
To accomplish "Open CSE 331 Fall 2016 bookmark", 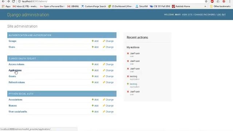I will click(160, 7).
